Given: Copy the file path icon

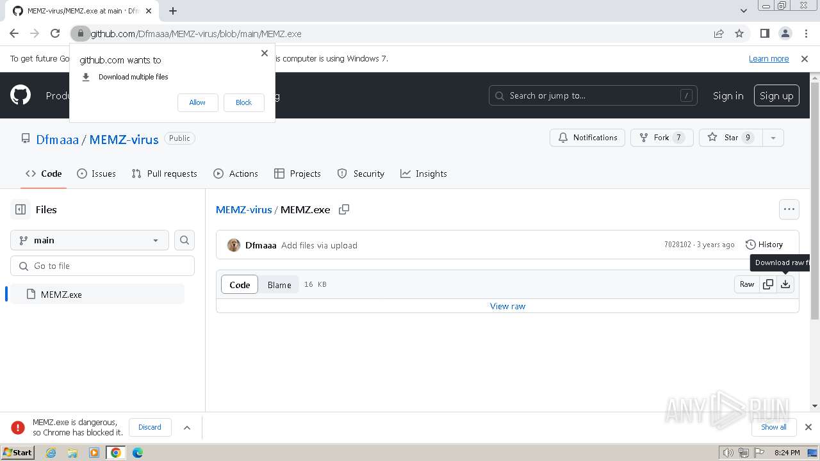Looking at the screenshot, I should [x=344, y=209].
